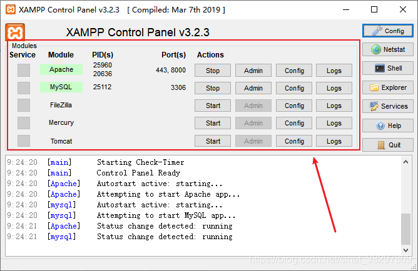This screenshot has height=271, width=418.
Task: Toggle the MySQL service checkbox
Action: point(24,88)
